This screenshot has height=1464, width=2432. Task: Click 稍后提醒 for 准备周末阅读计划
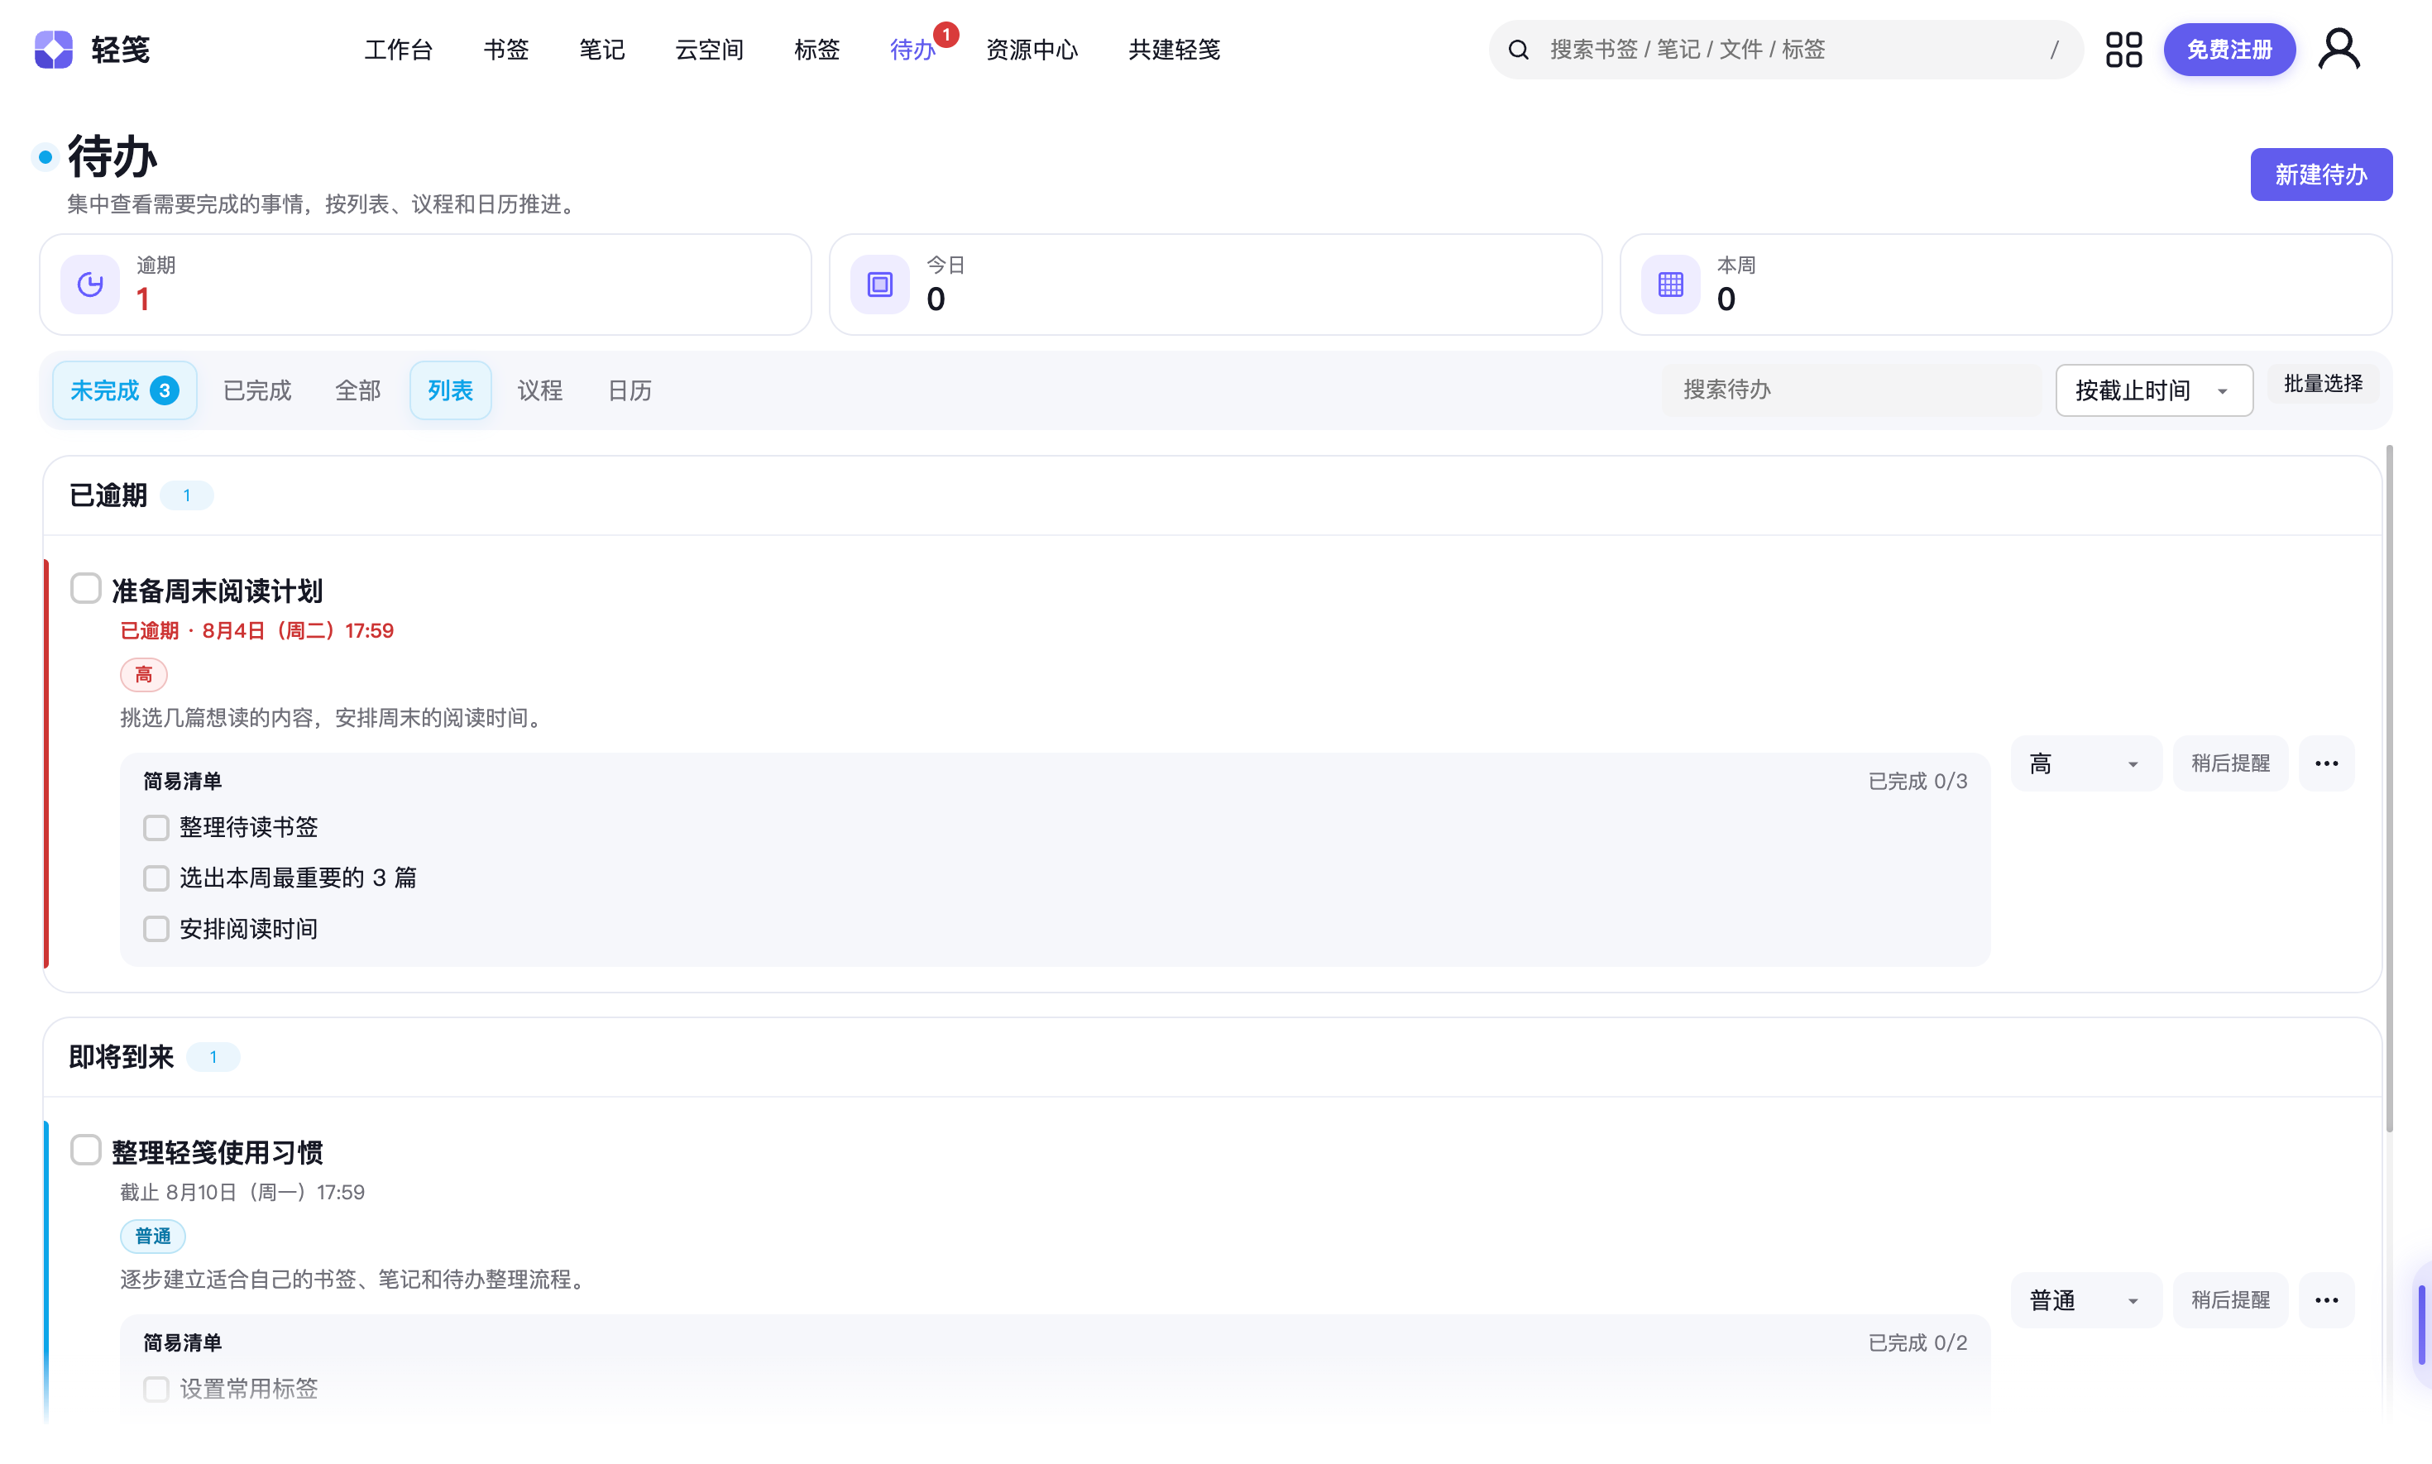click(x=2229, y=763)
